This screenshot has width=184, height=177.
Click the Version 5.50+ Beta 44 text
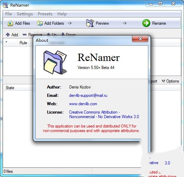click(x=96, y=68)
